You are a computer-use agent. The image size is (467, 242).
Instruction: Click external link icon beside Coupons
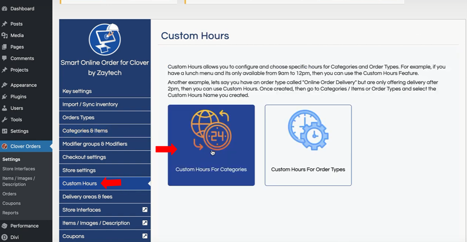pos(145,236)
